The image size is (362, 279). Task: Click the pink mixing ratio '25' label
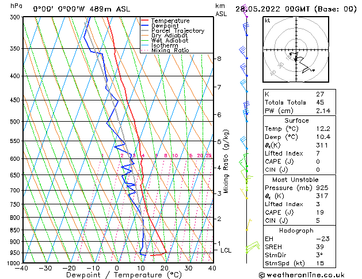(x=208, y=156)
